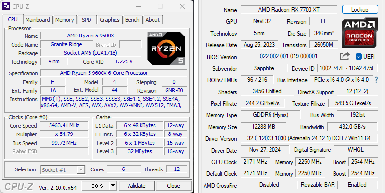Toggle the UEFI checkbox in GPU-Z
Viewport: 385px width, 193px height.
coord(359,57)
